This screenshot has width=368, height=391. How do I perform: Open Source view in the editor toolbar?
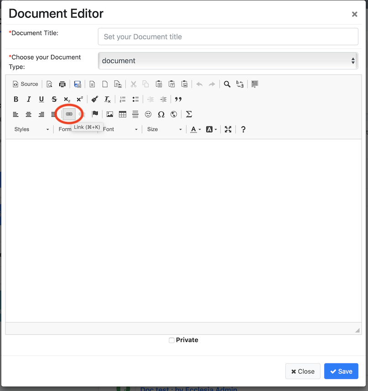pos(25,84)
